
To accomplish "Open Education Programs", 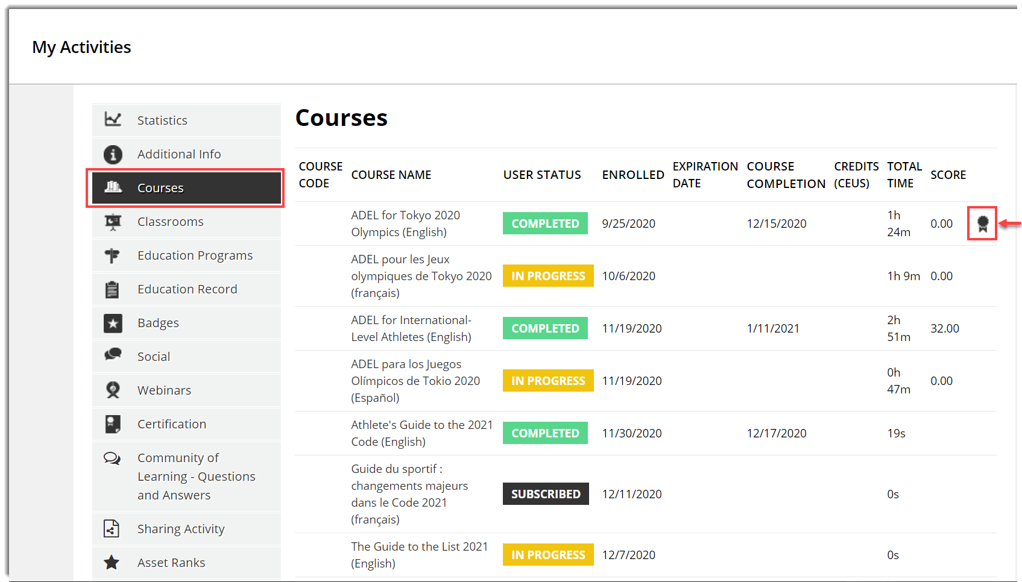I will pyautogui.click(x=186, y=255).
